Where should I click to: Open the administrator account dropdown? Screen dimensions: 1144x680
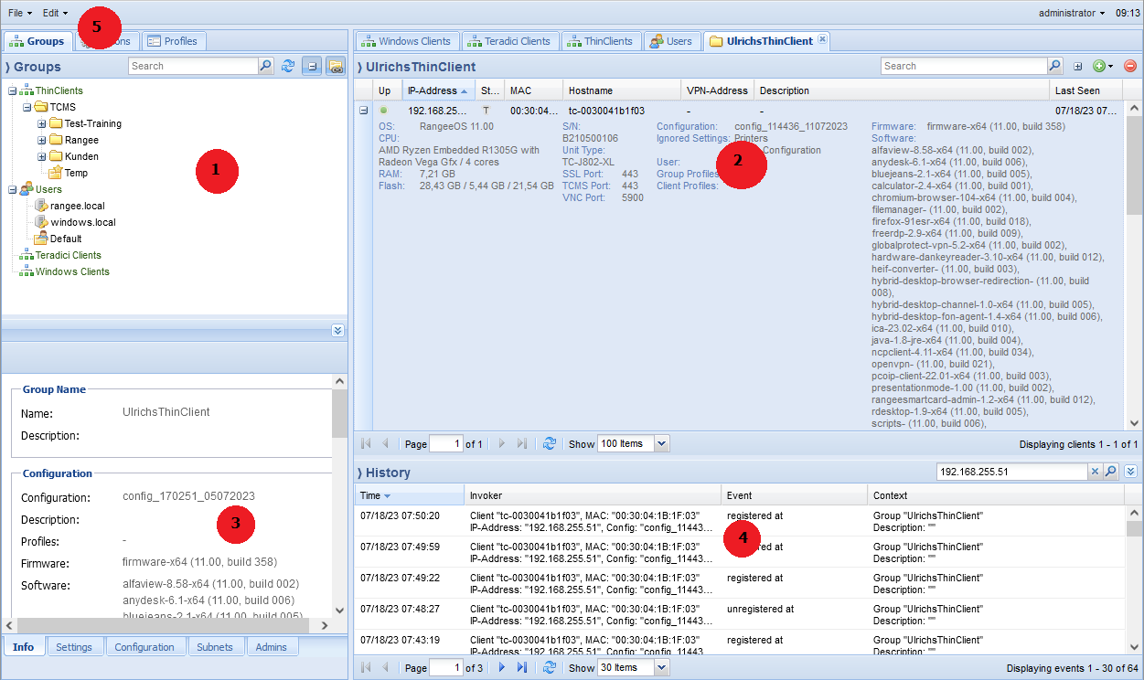[1071, 13]
